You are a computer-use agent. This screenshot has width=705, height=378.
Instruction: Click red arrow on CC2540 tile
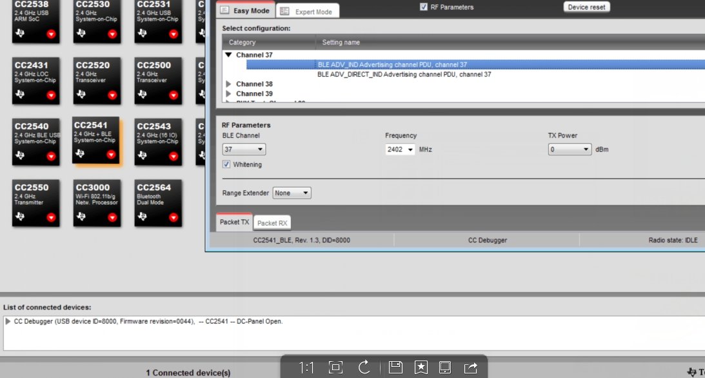pos(51,156)
